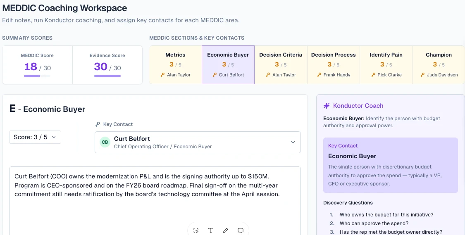Click 'Who owns the budget for this initiative?'

click(x=386, y=214)
